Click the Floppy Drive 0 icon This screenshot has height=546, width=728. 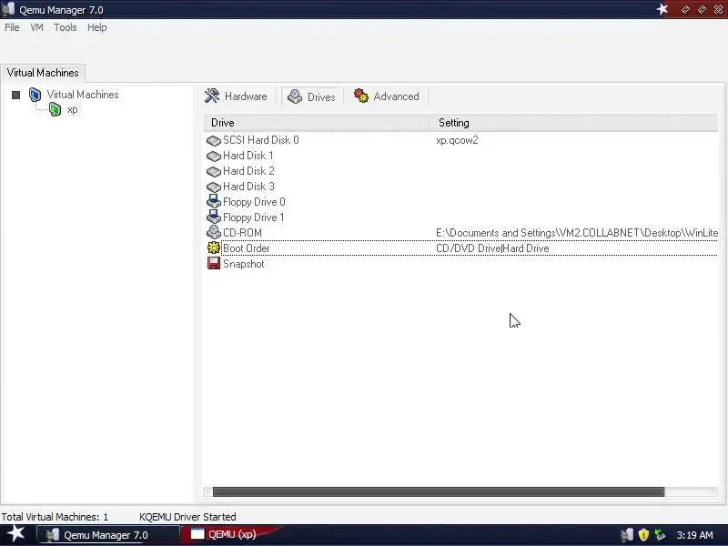coord(214,201)
